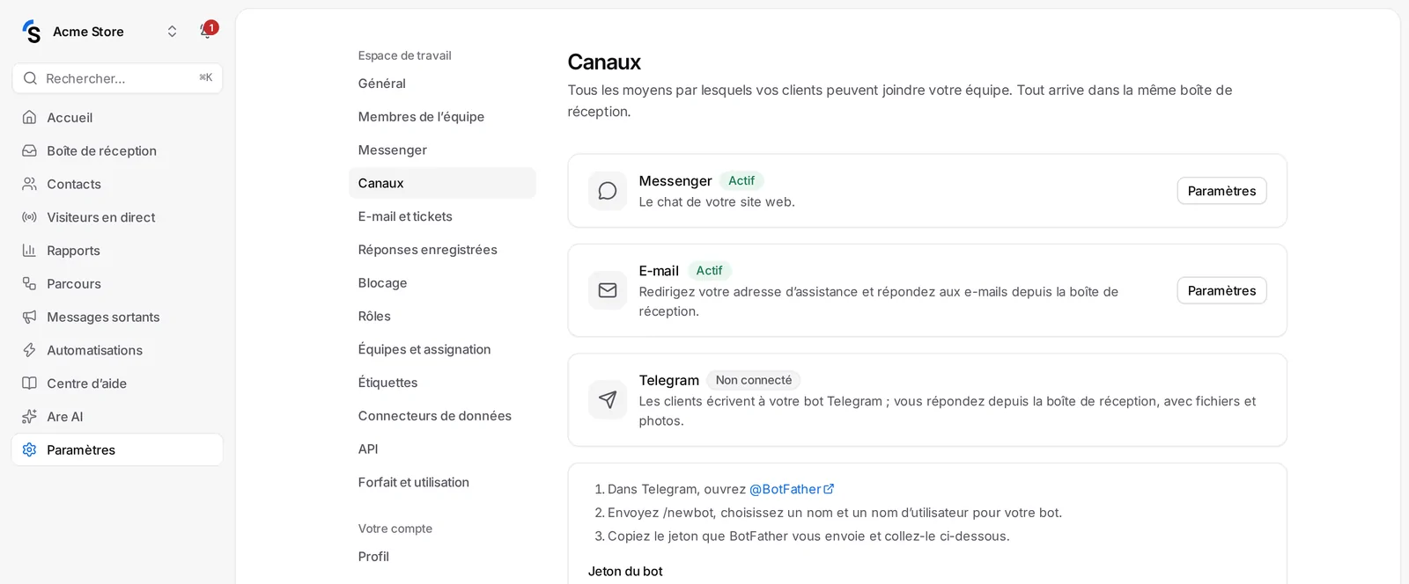Screen dimensions: 1409x584
Task: Select Membres de l'équipe settings
Action: point(442,116)
